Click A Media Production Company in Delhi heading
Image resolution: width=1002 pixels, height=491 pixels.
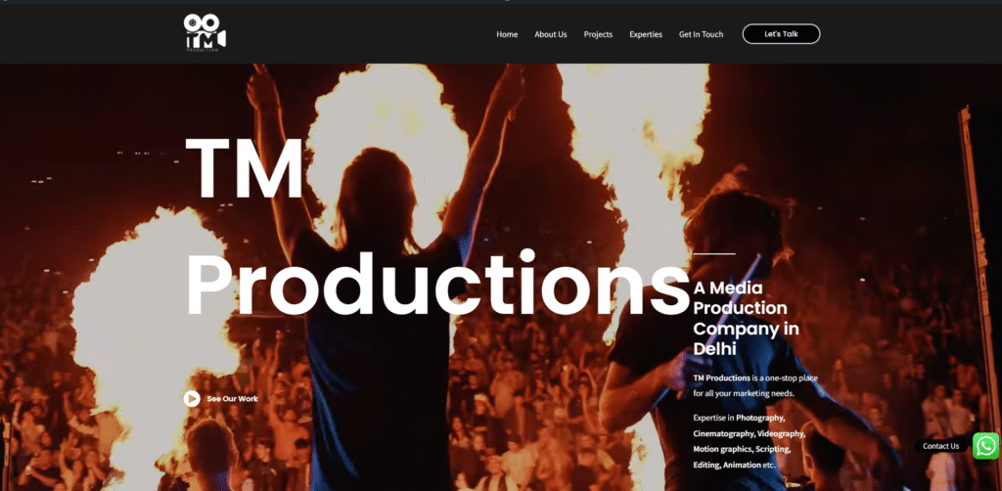(x=747, y=319)
